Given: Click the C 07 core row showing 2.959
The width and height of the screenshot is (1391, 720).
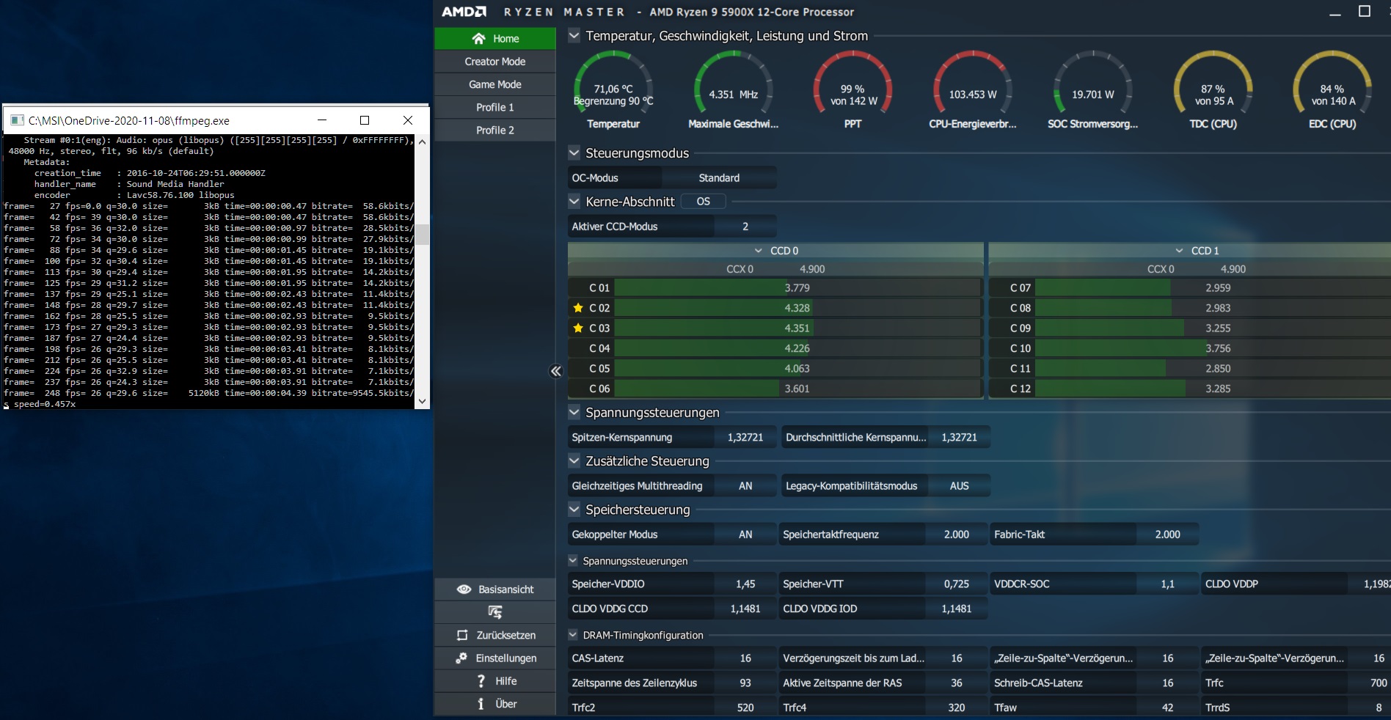Looking at the screenshot, I should click(1191, 288).
